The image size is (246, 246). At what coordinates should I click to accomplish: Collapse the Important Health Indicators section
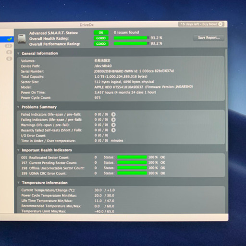(x=18, y=150)
